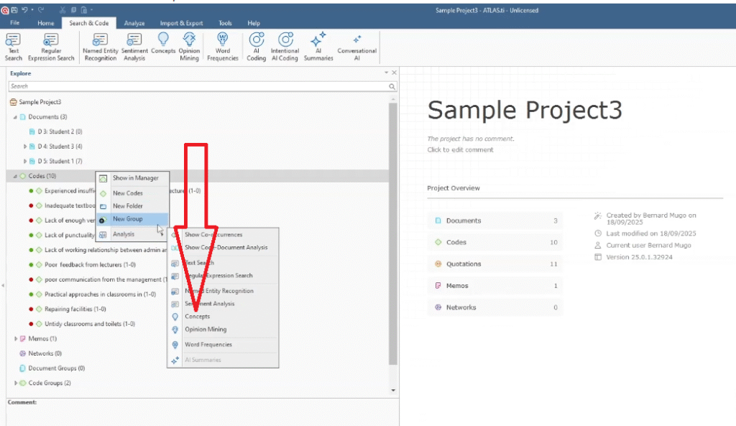Click Show in Manager menu entry
736x426 pixels.
(135, 178)
